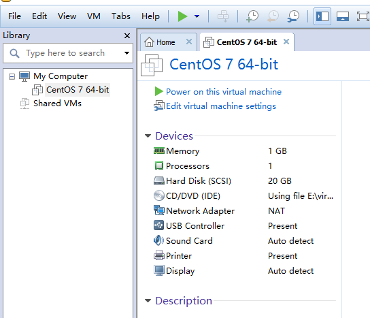The width and height of the screenshot is (370, 318).
Task: Take a snapshot using the clock-plus icon
Action: [x=252, y=16]
